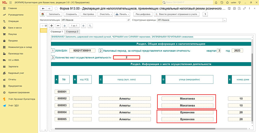Switch to Страница 2 tab
The image size is (259, 133).
(72, 32)
